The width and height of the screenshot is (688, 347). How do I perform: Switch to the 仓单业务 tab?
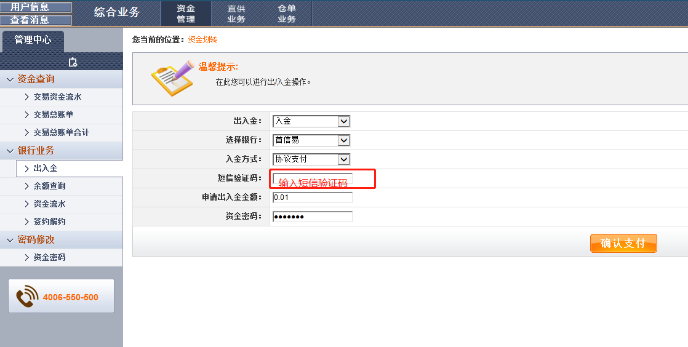287,14
